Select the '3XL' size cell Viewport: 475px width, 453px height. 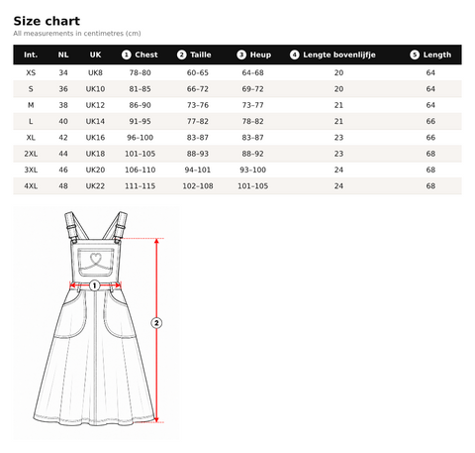31,170
